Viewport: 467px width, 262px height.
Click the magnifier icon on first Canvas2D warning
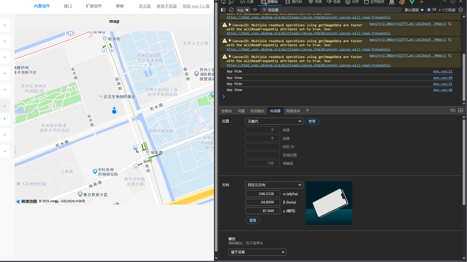point(450,24)
